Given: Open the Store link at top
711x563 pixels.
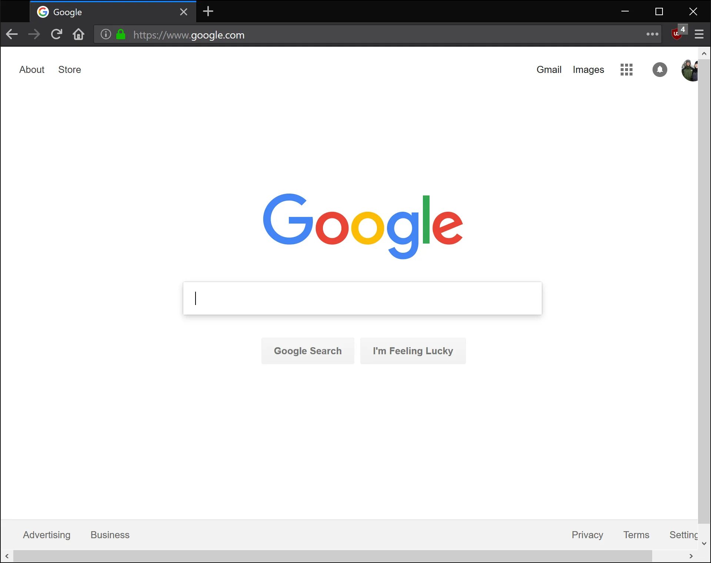Looking at the screenshot, I should pos(69,69).
